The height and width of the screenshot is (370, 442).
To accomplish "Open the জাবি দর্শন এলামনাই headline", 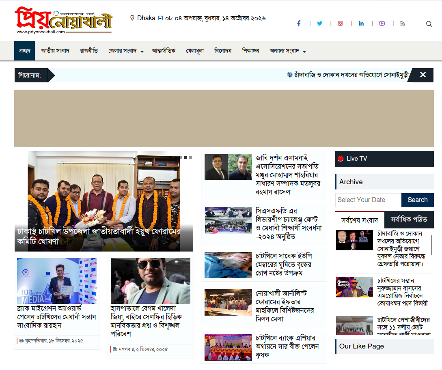I will [288, 175].
